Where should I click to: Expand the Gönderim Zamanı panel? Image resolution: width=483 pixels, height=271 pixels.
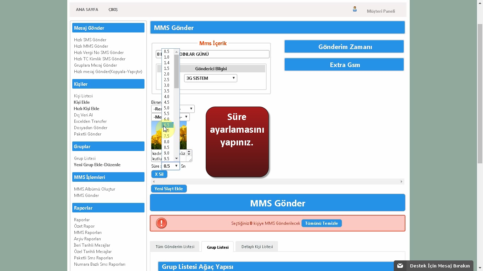pos(344,47)
